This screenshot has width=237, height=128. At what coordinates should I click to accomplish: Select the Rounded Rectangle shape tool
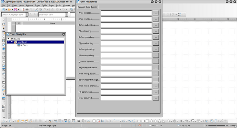(143, 121)
